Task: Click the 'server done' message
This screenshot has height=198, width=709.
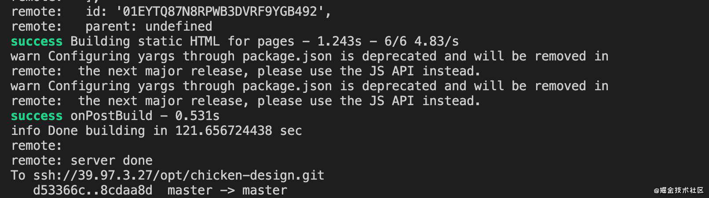Action: click(111, 161)
